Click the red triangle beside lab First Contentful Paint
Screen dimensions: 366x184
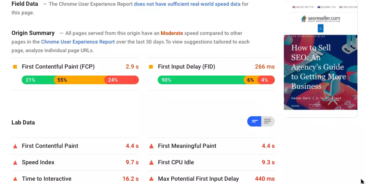15,146
